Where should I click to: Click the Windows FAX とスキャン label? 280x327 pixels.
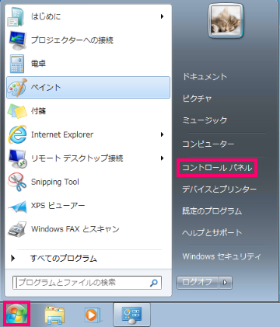[x=75, y=229]
